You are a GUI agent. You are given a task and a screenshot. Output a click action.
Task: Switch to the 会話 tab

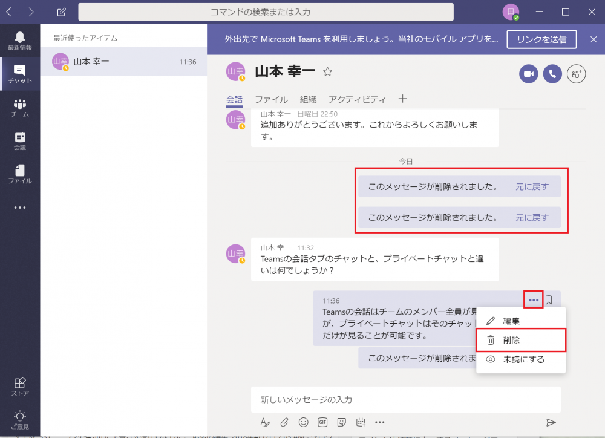234,100
